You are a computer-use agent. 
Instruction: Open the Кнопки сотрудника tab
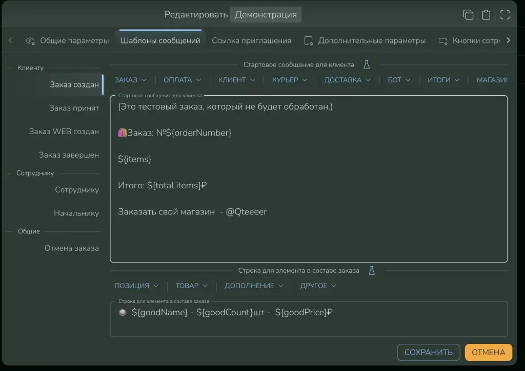(469, 41)
